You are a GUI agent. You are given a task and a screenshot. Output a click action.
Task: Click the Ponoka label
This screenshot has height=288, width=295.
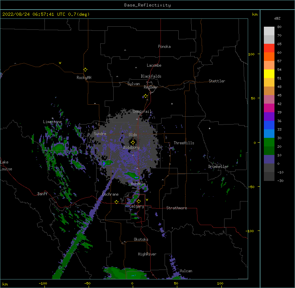coord(164,47)
